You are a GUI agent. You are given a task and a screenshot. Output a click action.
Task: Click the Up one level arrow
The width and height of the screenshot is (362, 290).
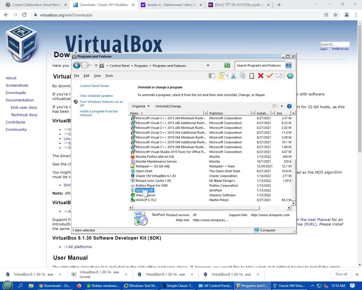[96, 66]
